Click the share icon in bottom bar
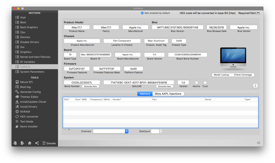Screen dimensions: 275x163 tap(37, 143)
